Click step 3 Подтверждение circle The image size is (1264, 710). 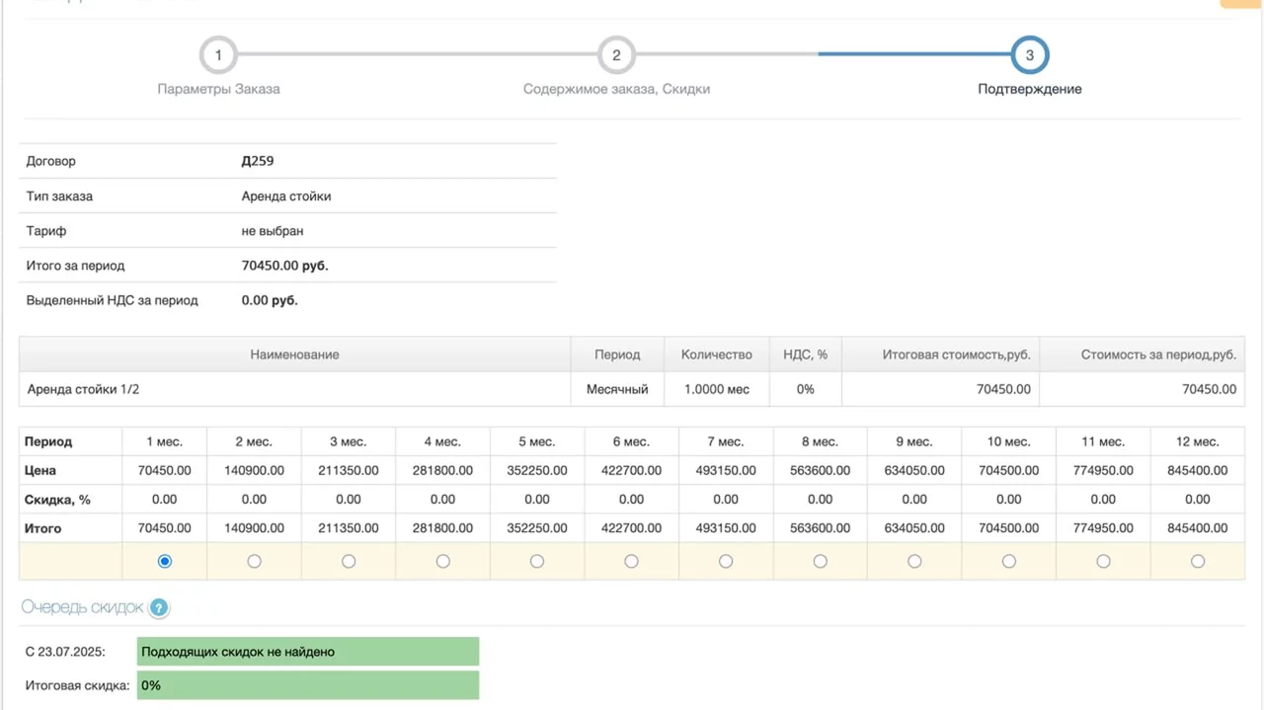(1029, 55)
